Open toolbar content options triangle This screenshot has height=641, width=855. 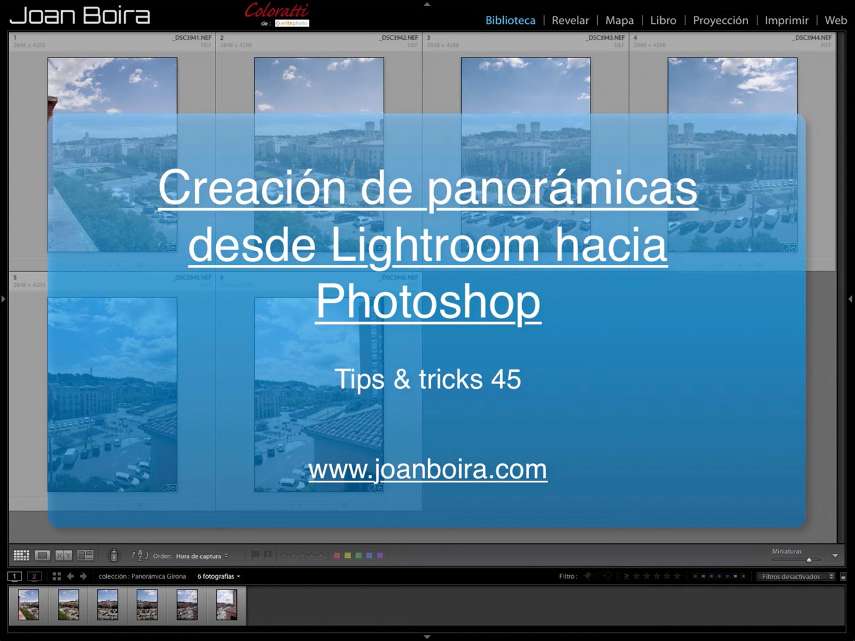[835, 556]
